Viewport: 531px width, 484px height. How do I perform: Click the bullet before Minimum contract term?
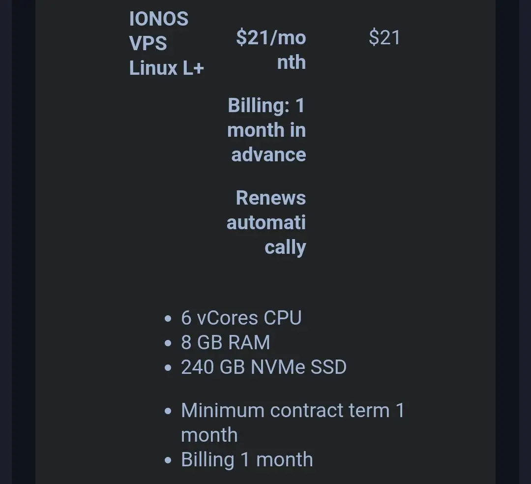tap(168, 411)
